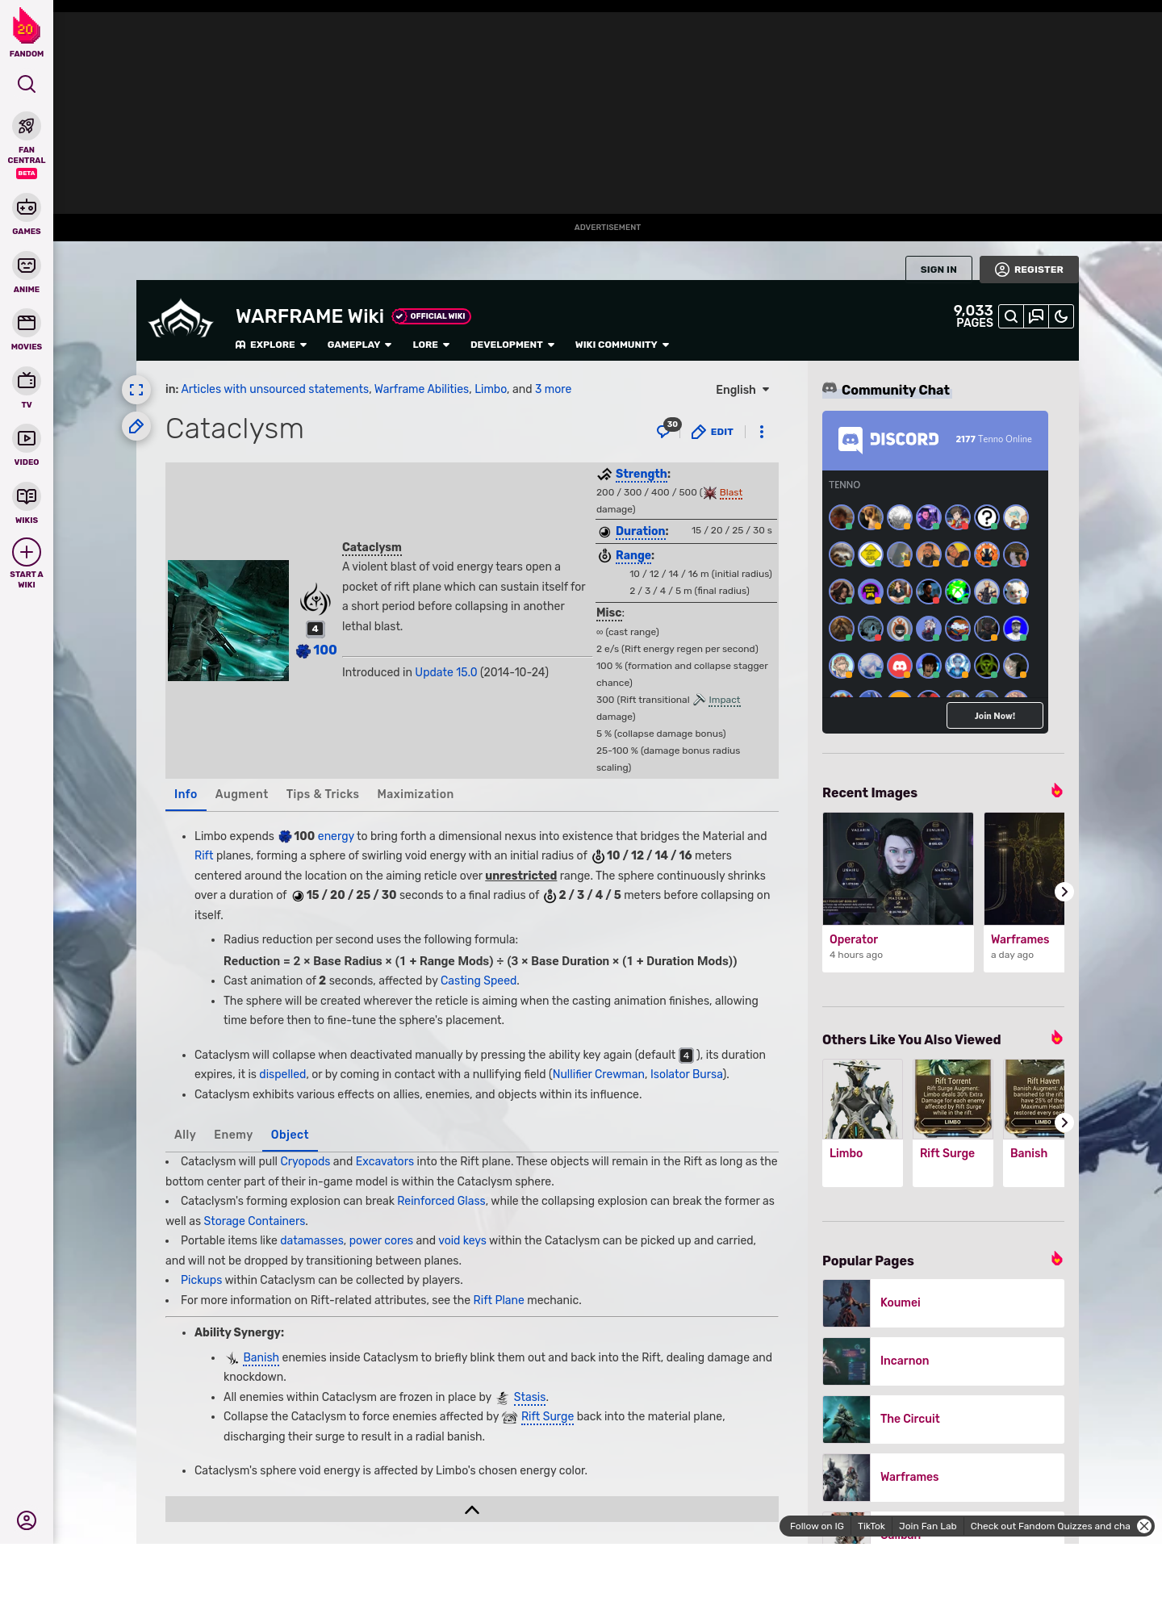The height and width of the screenshot is (1614, 1162).
Task: Open the Limbo page card
Action: pos(863,1123)
